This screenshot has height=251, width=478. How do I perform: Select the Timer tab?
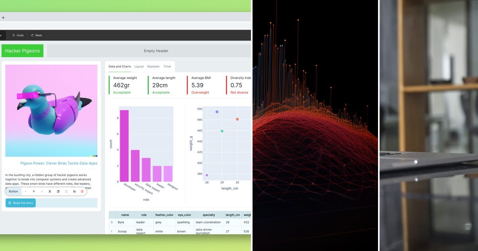click(x=167, y=67)
